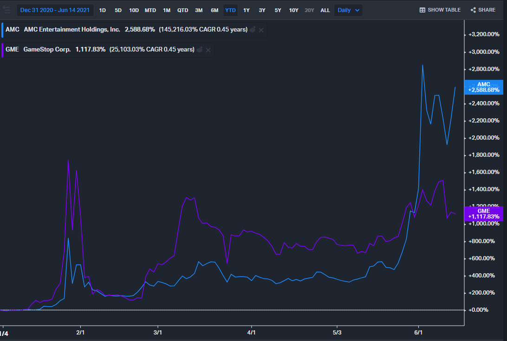Screen dimensions: 507x341
Task: Click the blue AMC color bar in legend
Action: click(x=2, y=30)
